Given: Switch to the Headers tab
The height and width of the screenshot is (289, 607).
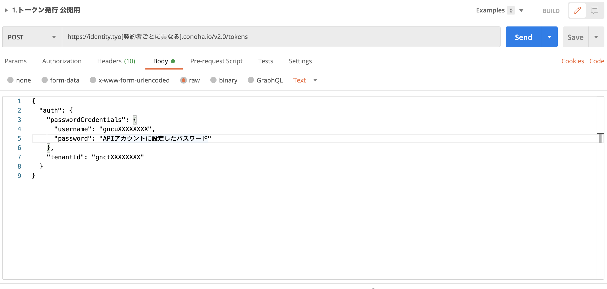Looking at the screenshot, I should tap(116, 61).
